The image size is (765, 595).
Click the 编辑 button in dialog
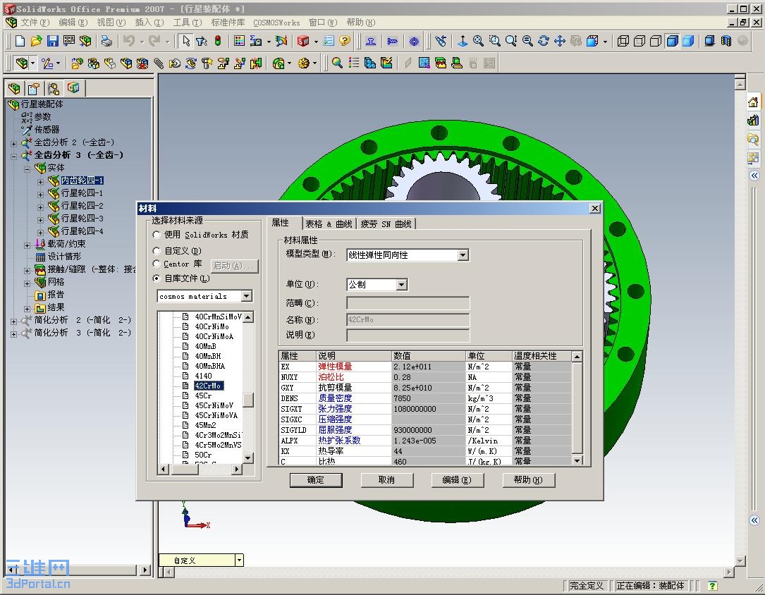457,480
